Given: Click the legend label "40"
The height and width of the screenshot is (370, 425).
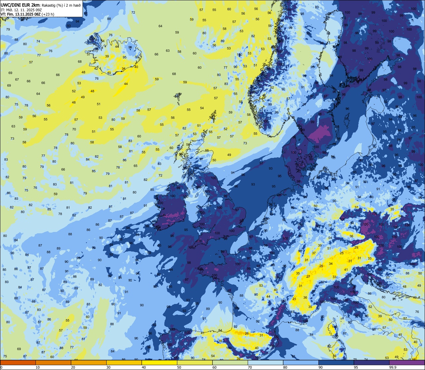Looking at the screenshot, I should [x=144, y=367].
